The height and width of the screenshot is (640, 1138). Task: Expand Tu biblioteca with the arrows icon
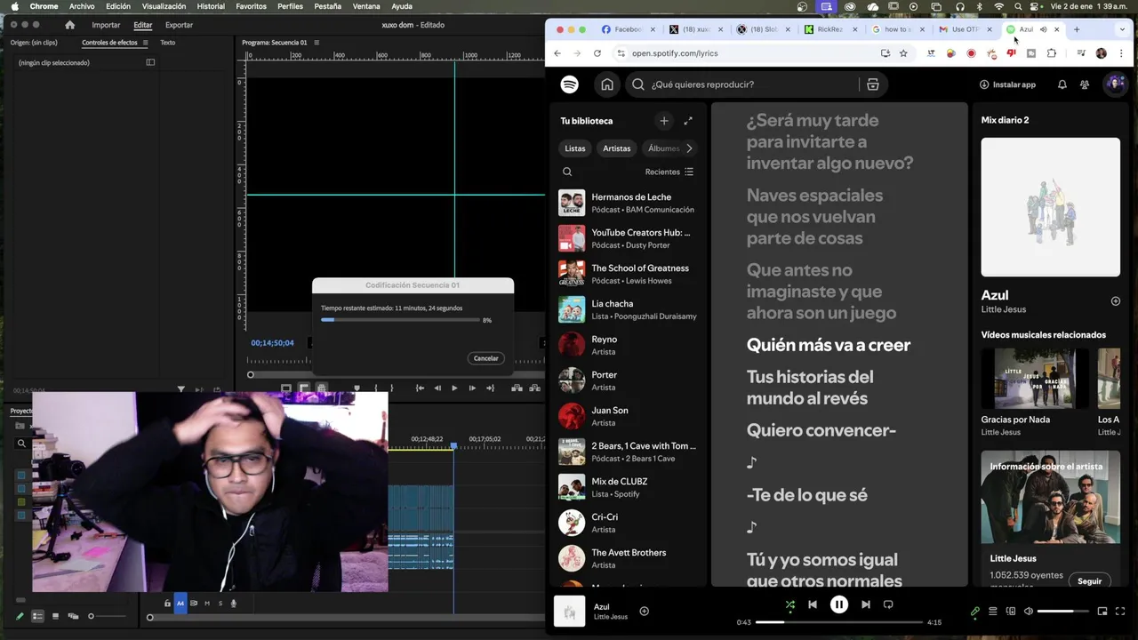688,121
